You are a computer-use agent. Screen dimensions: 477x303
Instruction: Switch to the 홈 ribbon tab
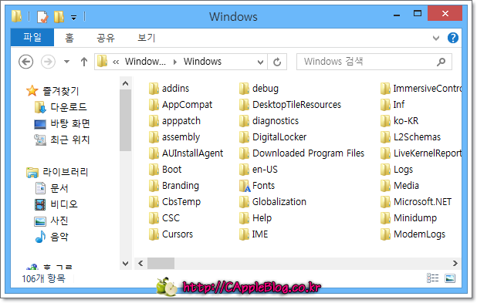(x=69, y=38)
